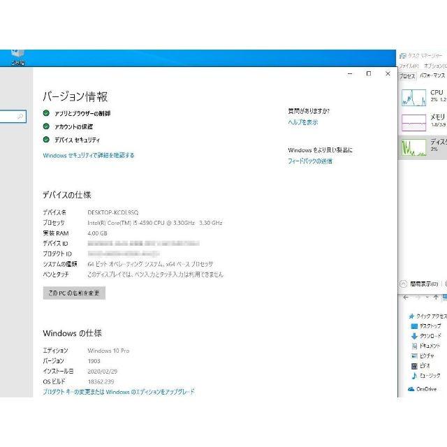Select the pen and touch unavailable text
Image resolution: width=447 pixels, height=447 pixels.
[x=155, y=274]
